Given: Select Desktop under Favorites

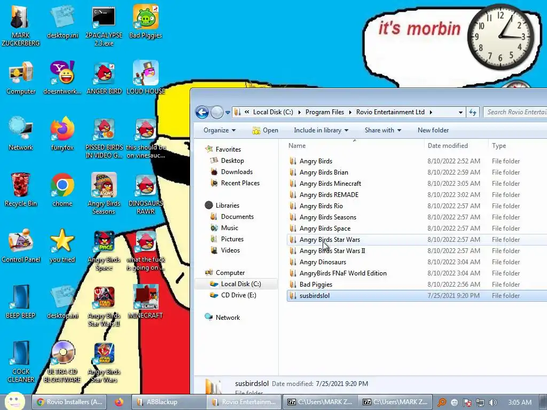Looking at the screenshot, I should coord(232,161).
